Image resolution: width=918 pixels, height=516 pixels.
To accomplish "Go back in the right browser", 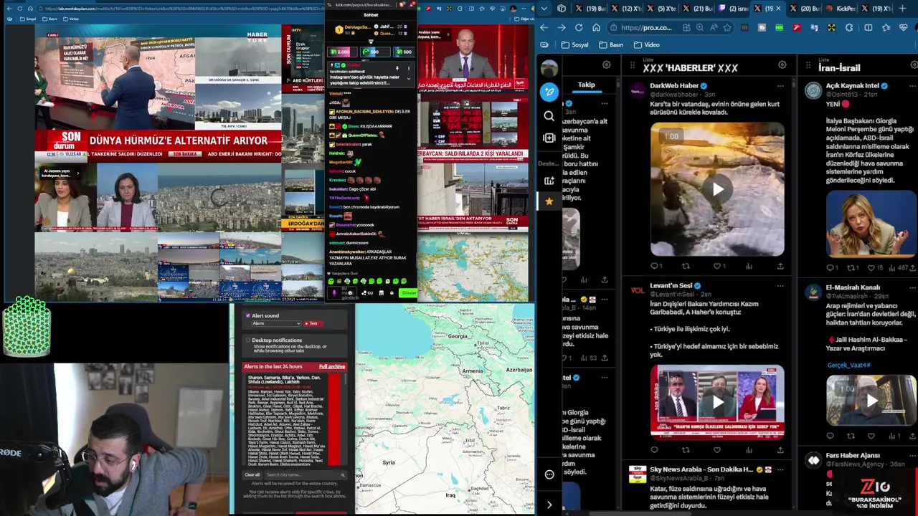I will point(544,27).
